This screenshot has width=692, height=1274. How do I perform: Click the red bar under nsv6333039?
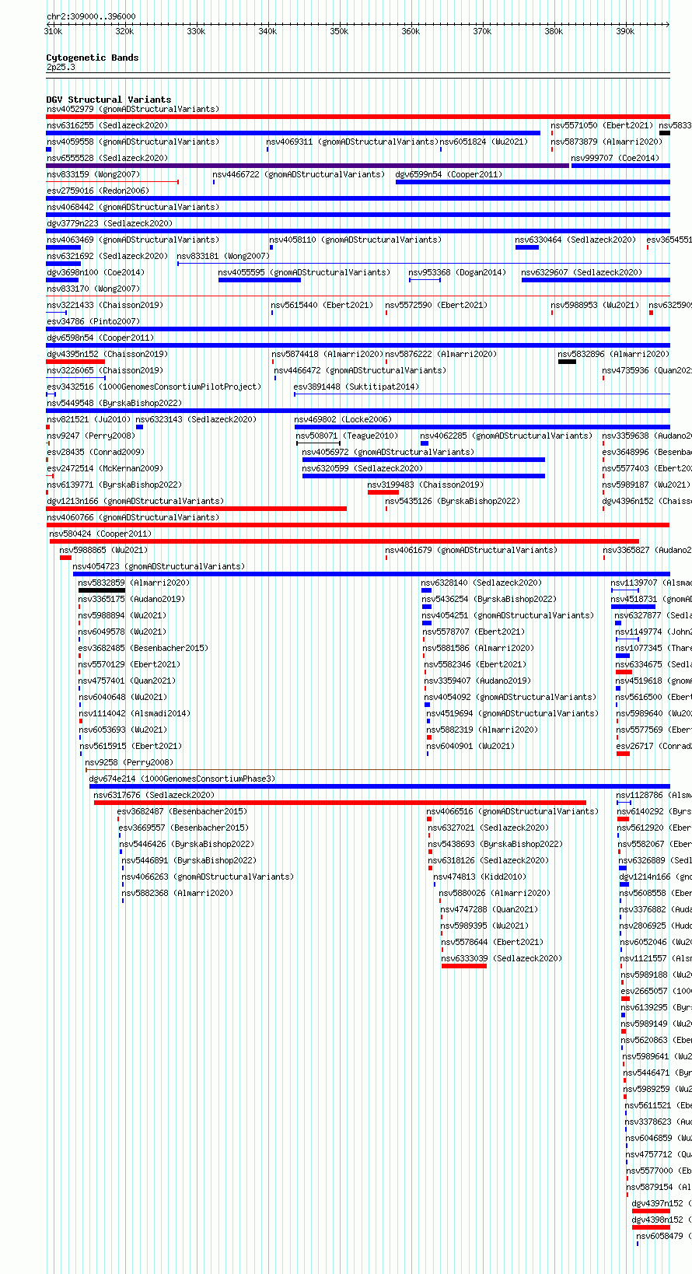[464, 966]
